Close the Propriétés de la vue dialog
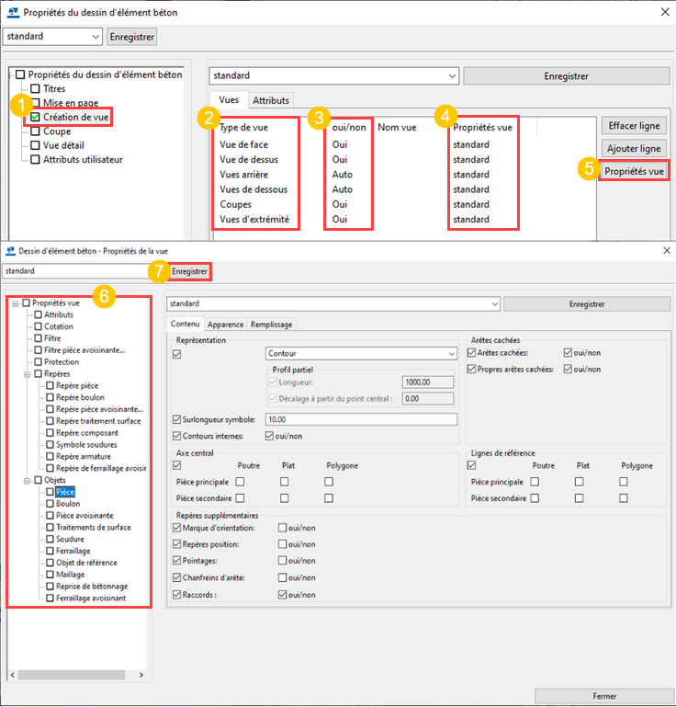 pos(666,250)
